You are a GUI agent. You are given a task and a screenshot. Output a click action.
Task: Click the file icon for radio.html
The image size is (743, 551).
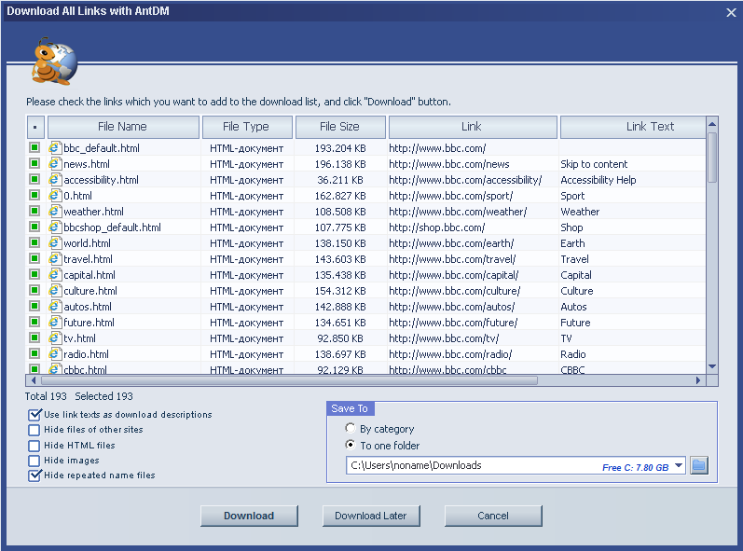click(55, 353)
